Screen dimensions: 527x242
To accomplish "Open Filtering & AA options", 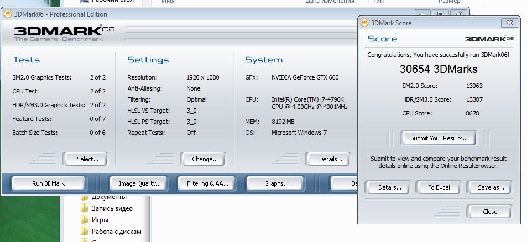I will [207, 183].
